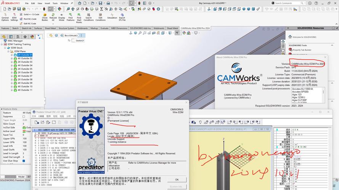Click New file icon in Predator Virtual CNC
This screenshot has height=190, width=339.
(37, 122)
